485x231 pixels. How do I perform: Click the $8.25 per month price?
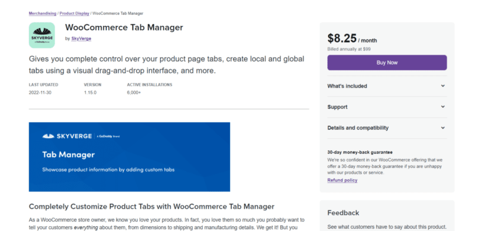pos(352,38)
